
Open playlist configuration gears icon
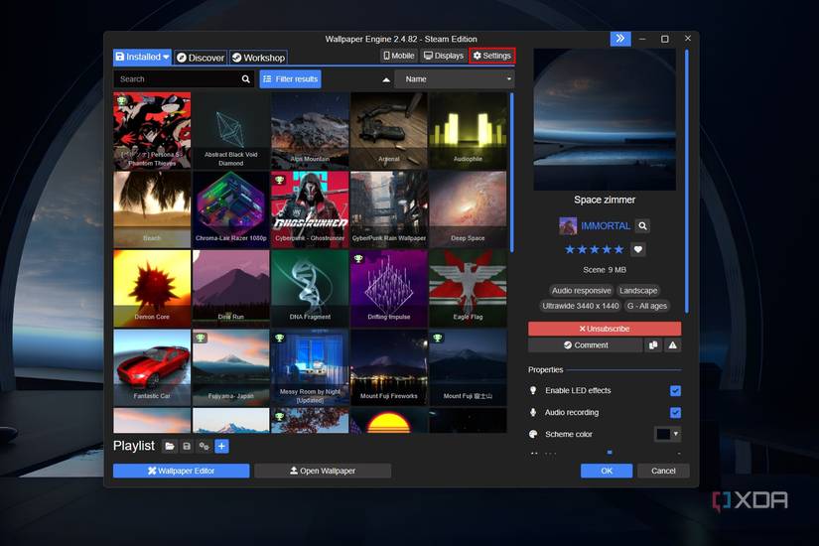[x=204, y=447]
